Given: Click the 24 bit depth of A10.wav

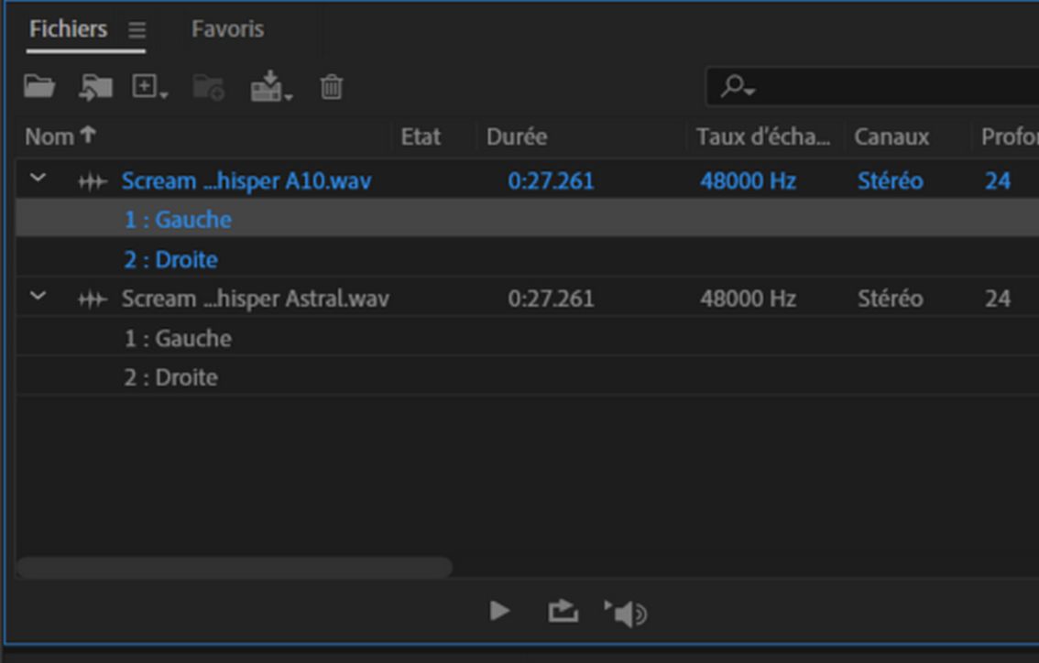Looking at the screenshot, I should pyautogui.click(x=997, y=180).
